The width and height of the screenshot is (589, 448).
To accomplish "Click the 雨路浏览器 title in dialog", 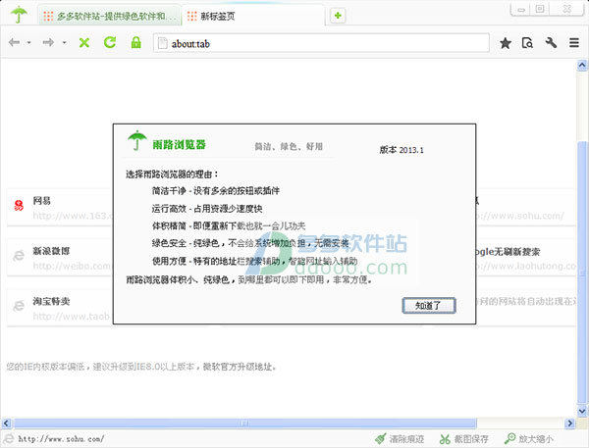I will tap(180, 144).
